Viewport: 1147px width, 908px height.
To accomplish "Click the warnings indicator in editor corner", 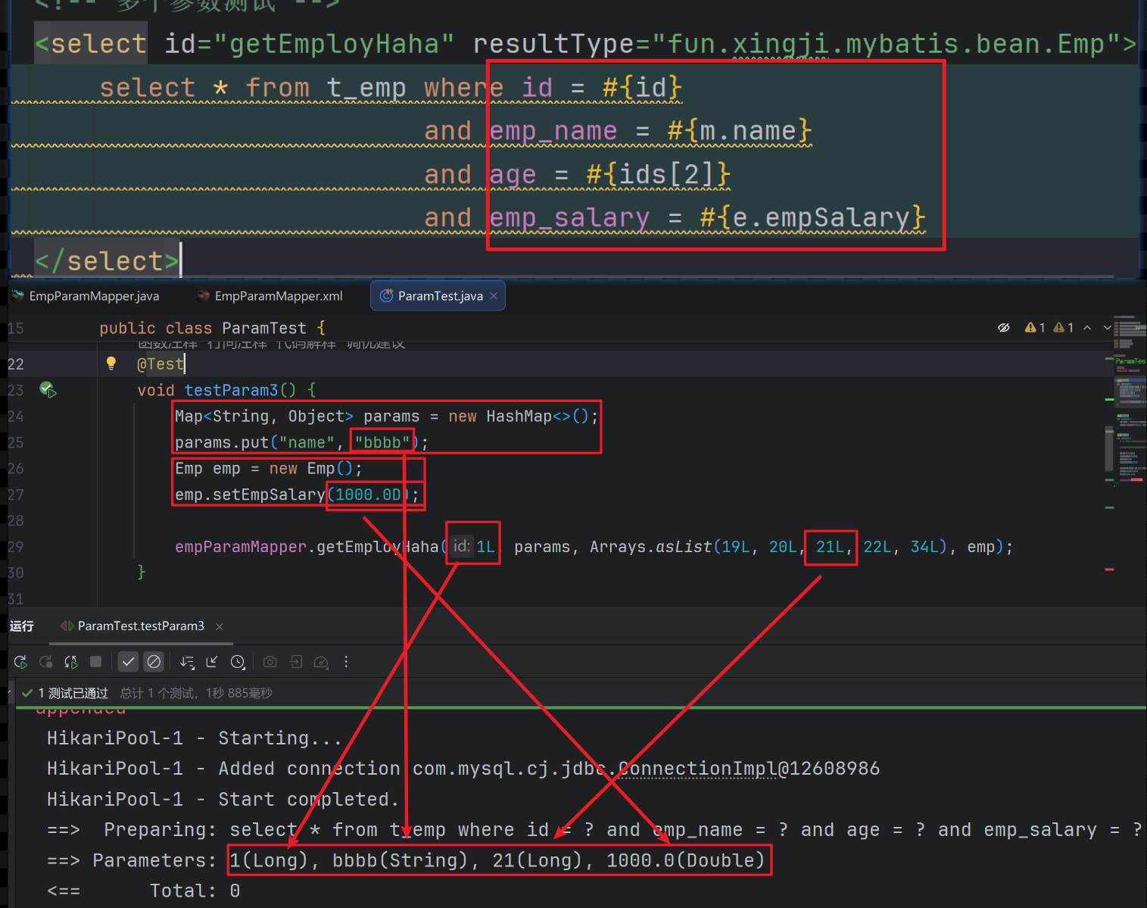I will click(1035, 328).
